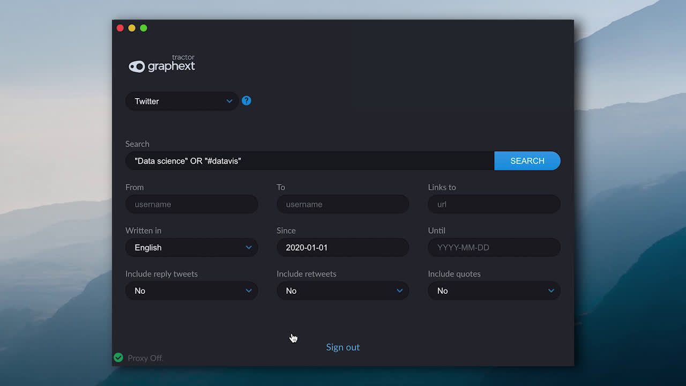Screen dimensions: 686x386
Task: Close the window with the red button
Action: point(120,28)
